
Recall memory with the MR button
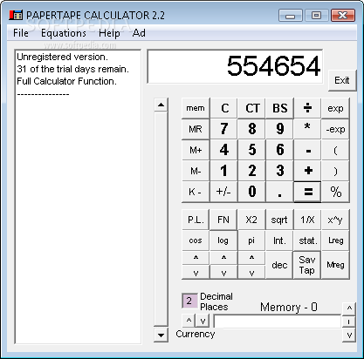(196, 129)
